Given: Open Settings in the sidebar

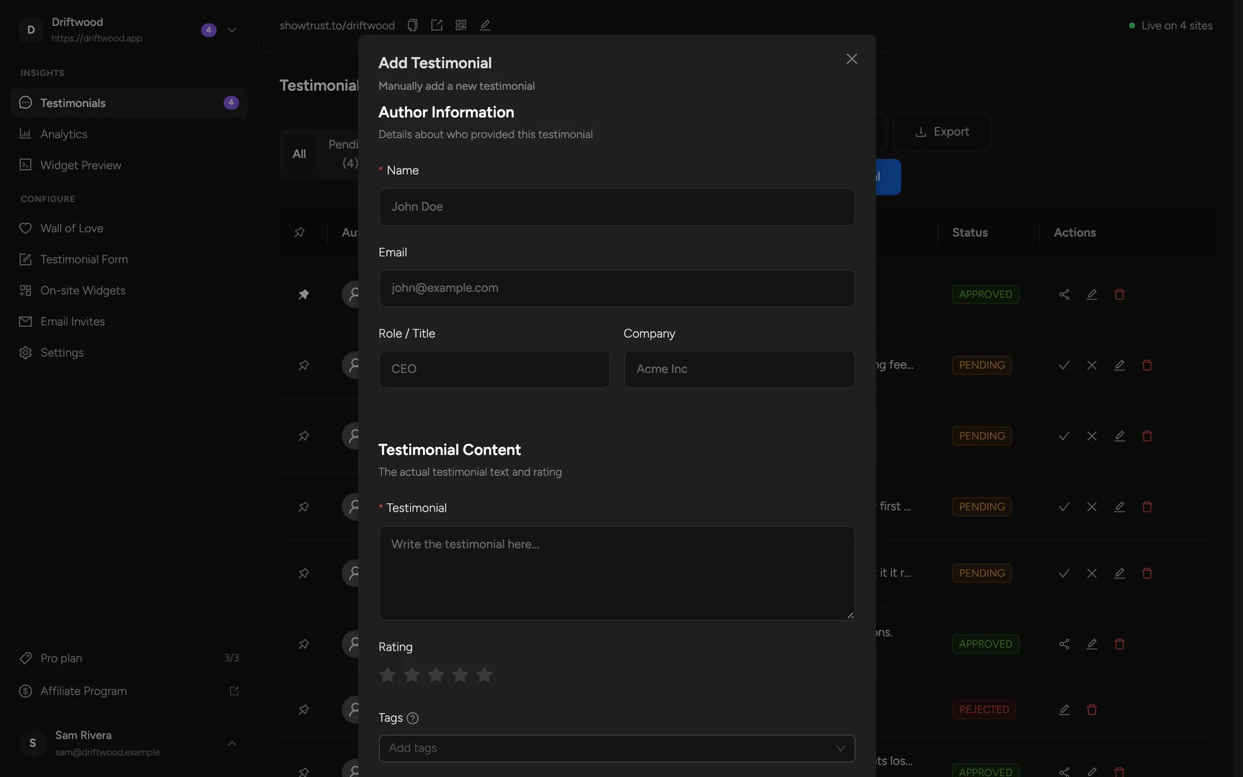Looking at the screenshot, I should 129,352.
